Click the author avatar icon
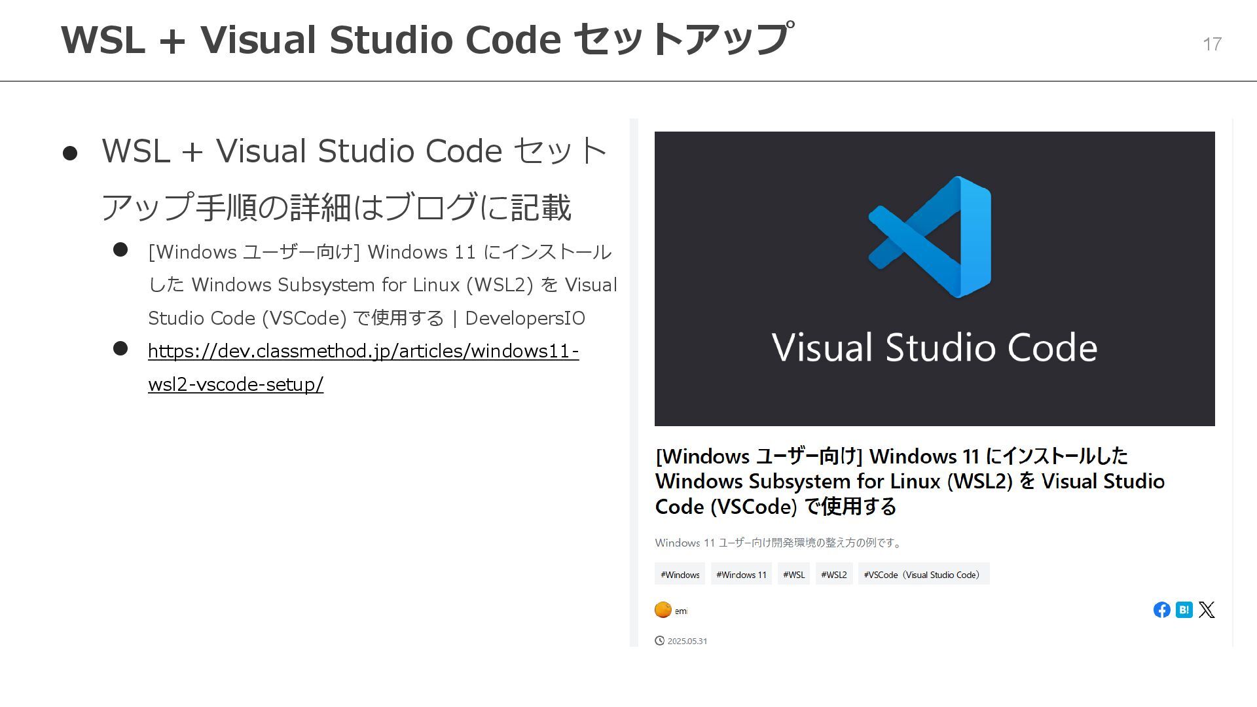 point(663,609)
